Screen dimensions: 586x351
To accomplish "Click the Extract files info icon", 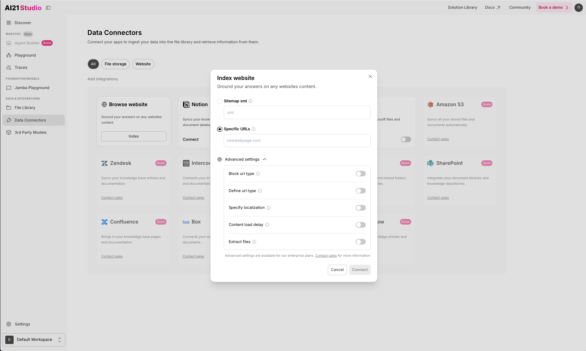I will [254, 242].
